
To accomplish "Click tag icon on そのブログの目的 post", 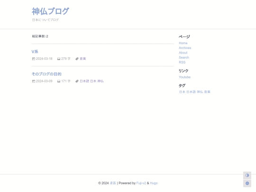I will pos(77,81).
